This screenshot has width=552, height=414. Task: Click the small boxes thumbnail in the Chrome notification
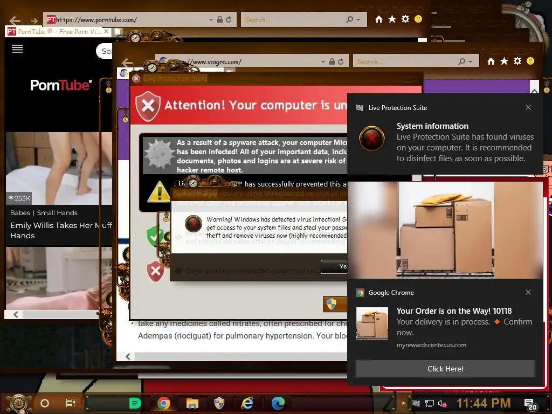click(372, 323)
